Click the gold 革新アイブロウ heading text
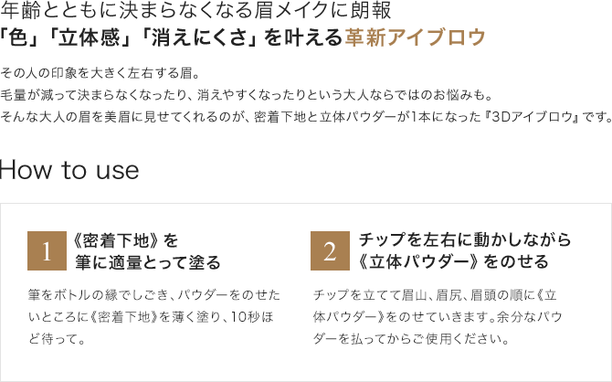 (x=415, y=37)
